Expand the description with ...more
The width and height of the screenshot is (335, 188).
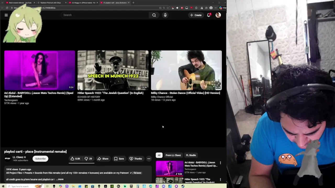tap(60, 179)
